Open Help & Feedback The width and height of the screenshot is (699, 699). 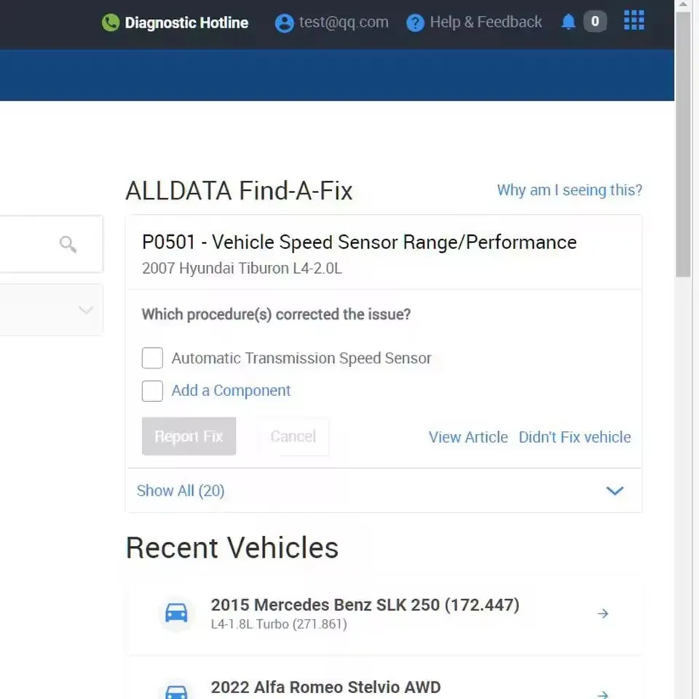pyautogui.click(x=486, y=22)
